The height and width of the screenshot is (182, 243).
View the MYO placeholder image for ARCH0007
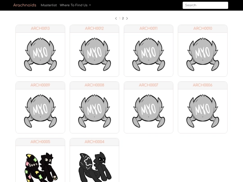[x=148, y=111]
